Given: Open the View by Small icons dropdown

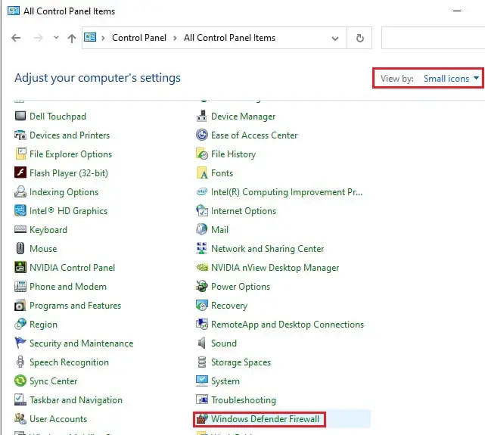Looking at the screenshot, I should (x=451, y=79).
